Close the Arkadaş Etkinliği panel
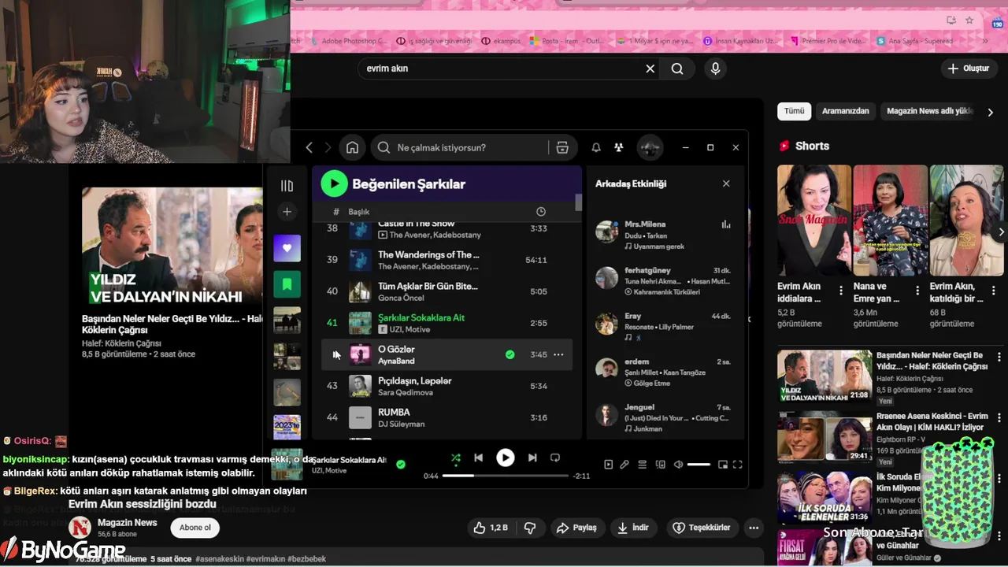The image size is (1008, 567). pyautogui.click(x=726, y=183)
